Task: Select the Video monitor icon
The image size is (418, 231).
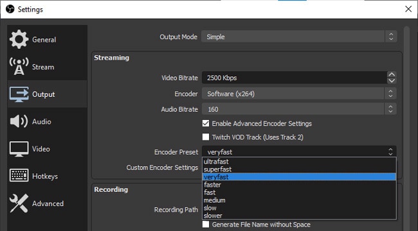Action: [19, 149]
